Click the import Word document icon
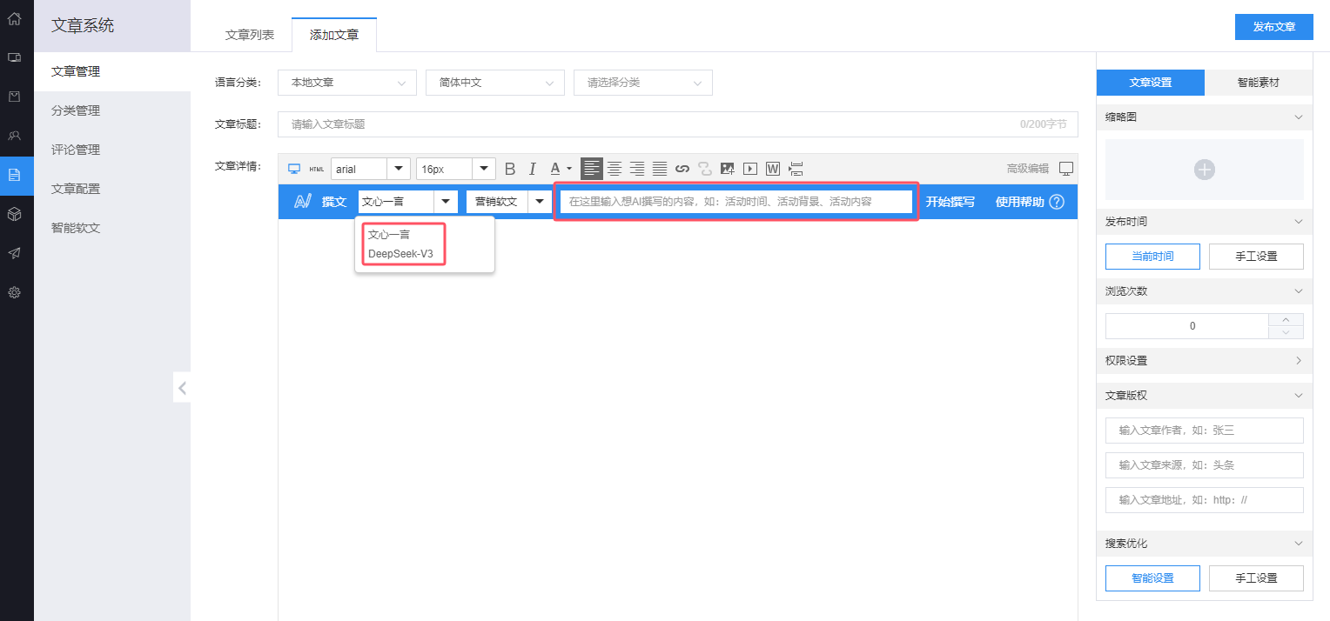 pos(773,169)
